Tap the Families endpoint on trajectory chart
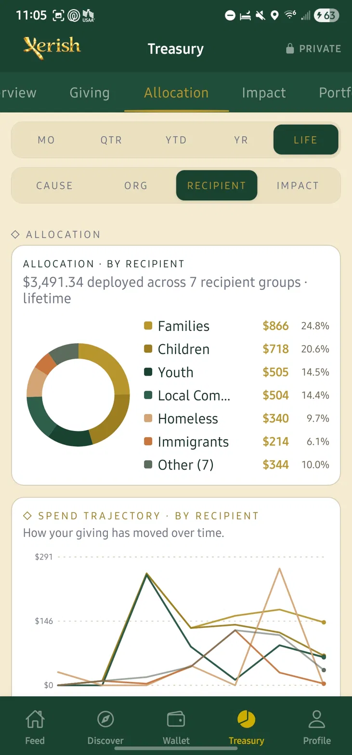This screenshot has height=755, width=352. tap(324, 622)
